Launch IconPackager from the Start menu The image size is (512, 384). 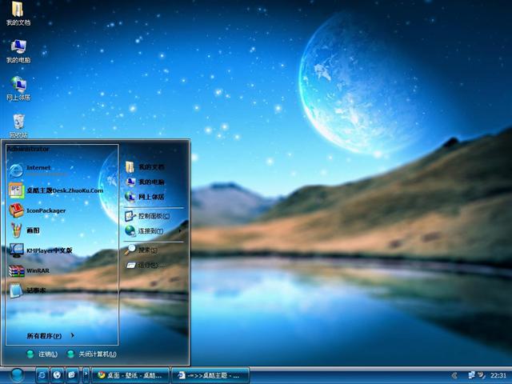pyautogui.click(x=38, y=210)
